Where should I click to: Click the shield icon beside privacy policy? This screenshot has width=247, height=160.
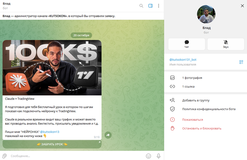click(172, 109)
